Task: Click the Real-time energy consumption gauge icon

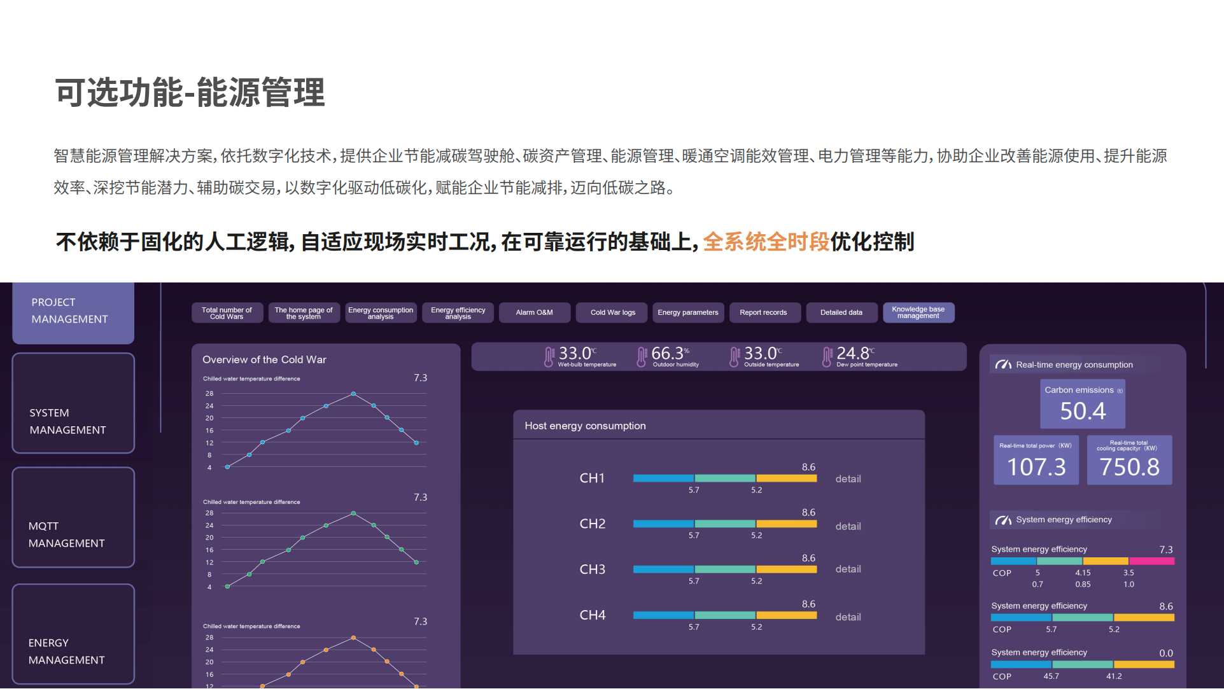Action: tap(1003, 365)
